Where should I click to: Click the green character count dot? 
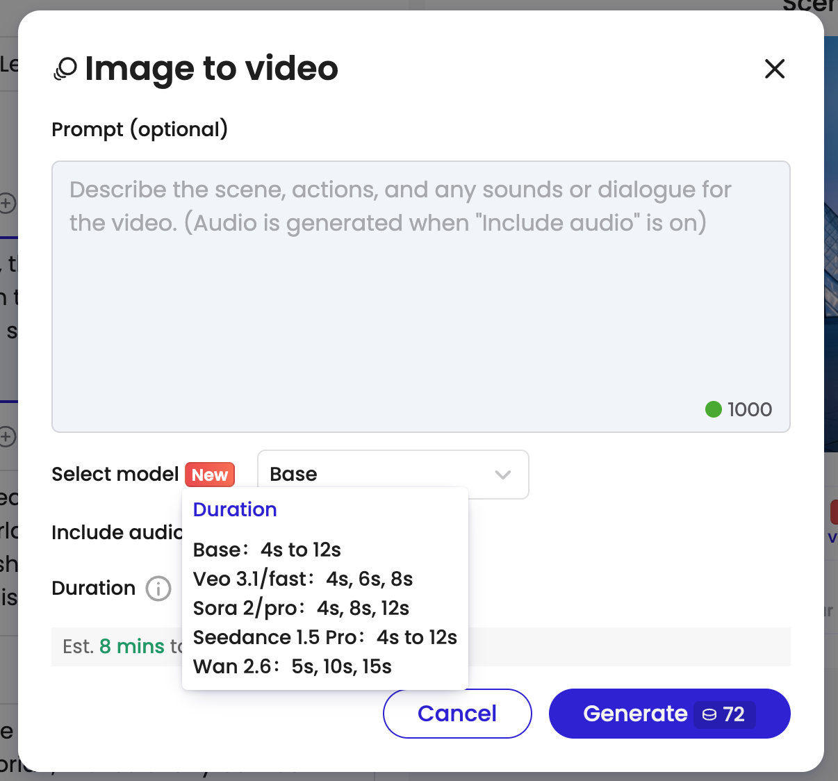(x=713, y=409)
